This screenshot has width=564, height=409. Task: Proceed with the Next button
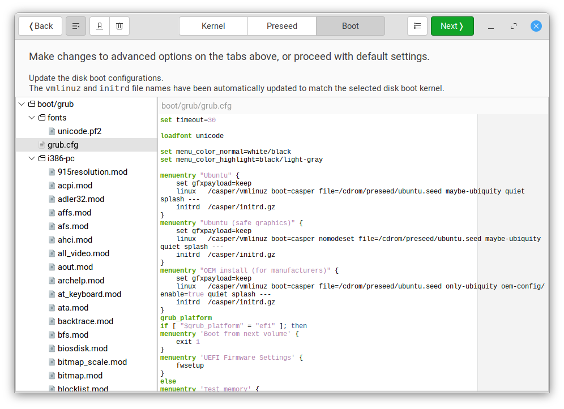(452, 25)
